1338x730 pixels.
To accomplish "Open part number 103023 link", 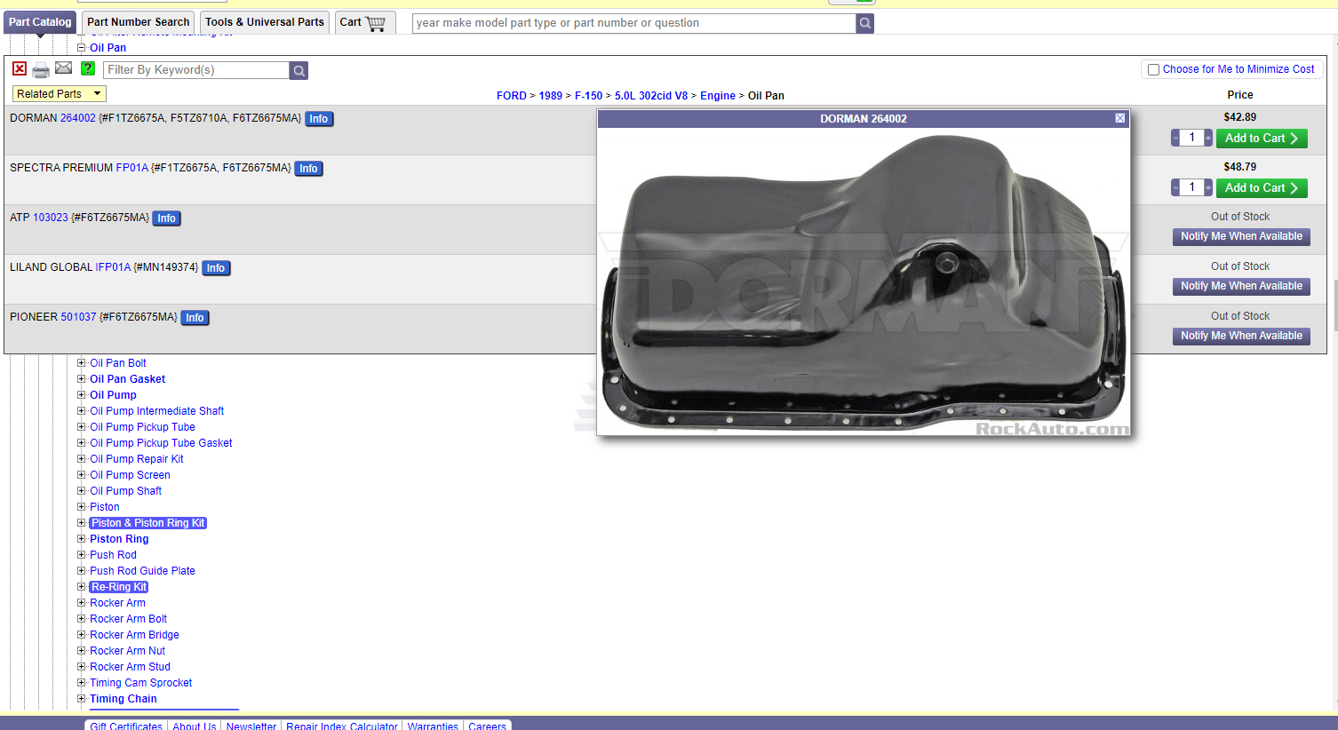I will [51, 218].
